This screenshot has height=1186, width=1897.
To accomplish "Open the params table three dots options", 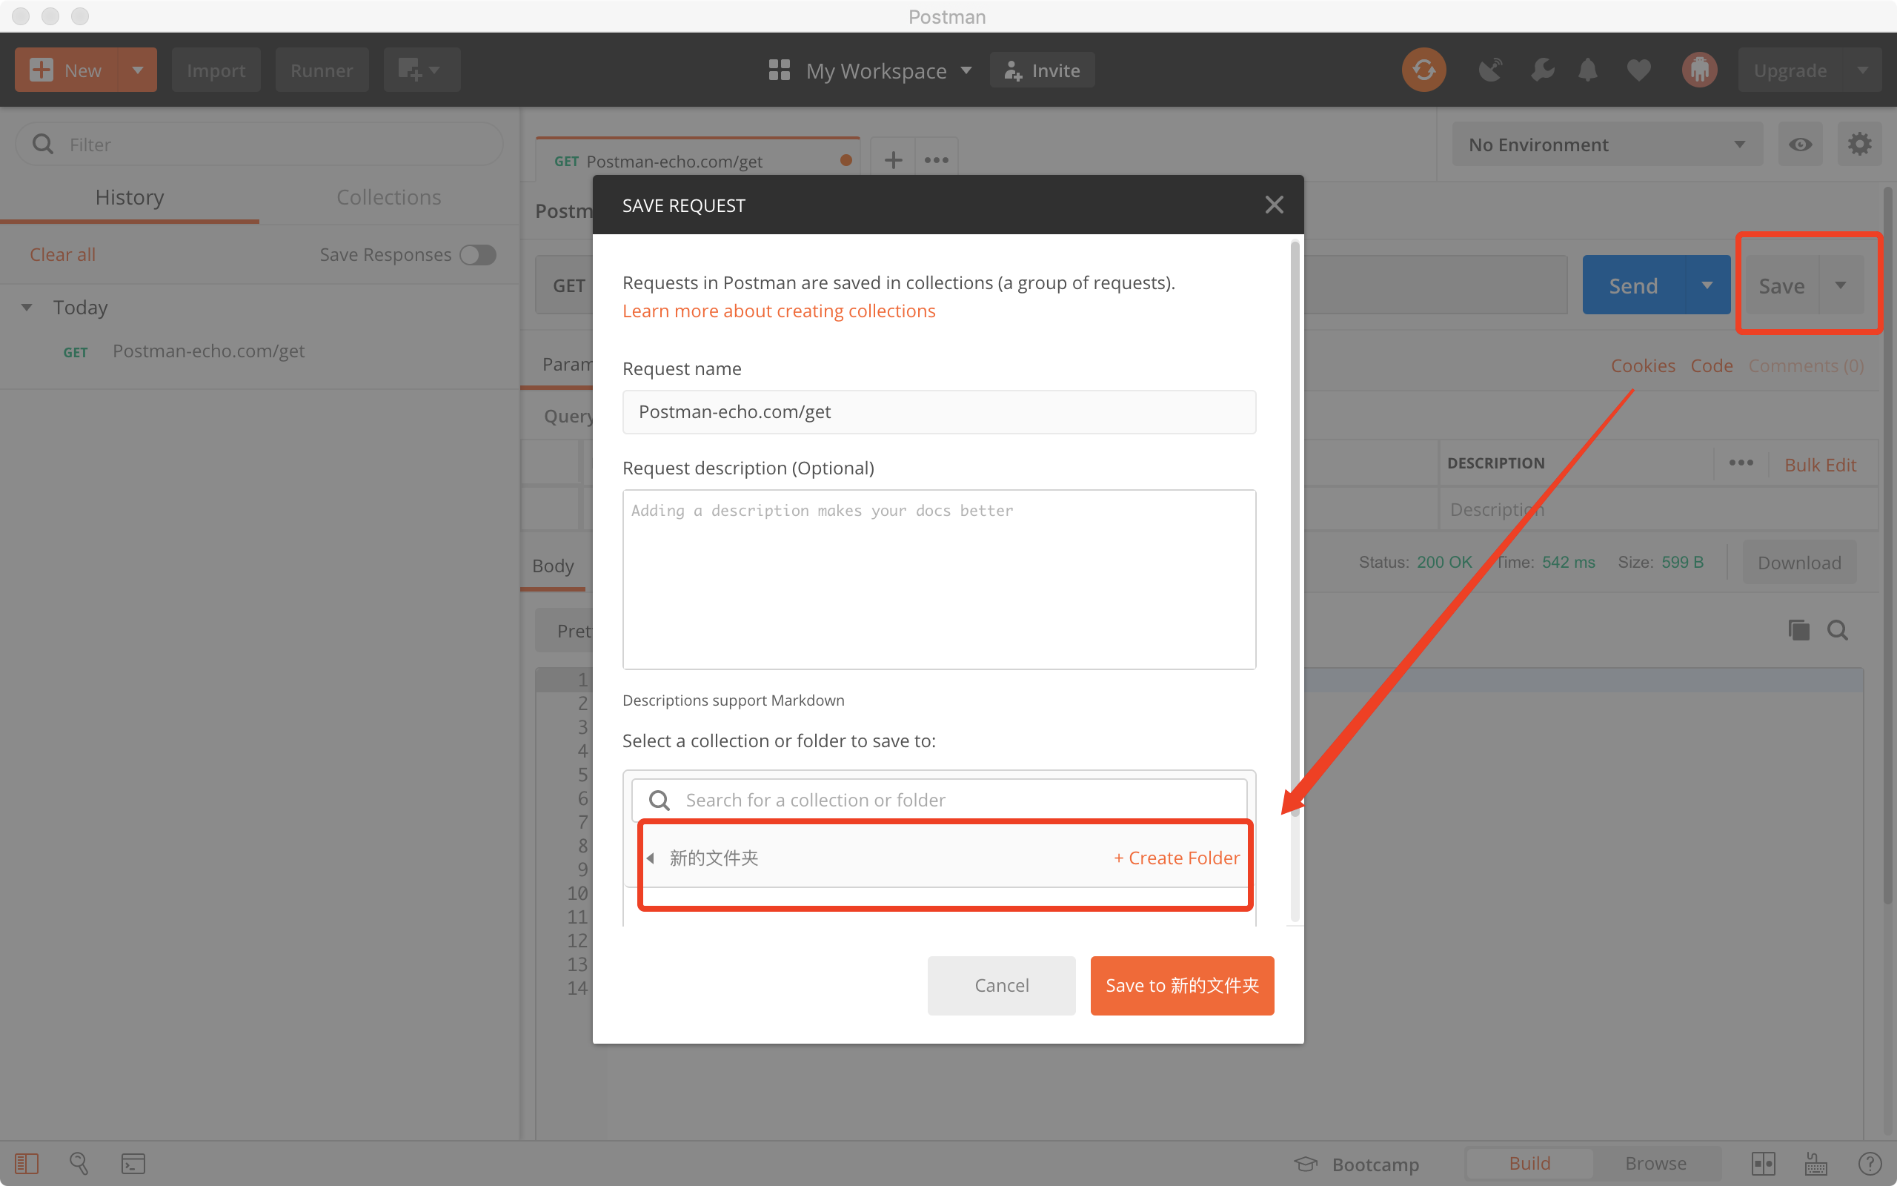I will point(1740,463).
